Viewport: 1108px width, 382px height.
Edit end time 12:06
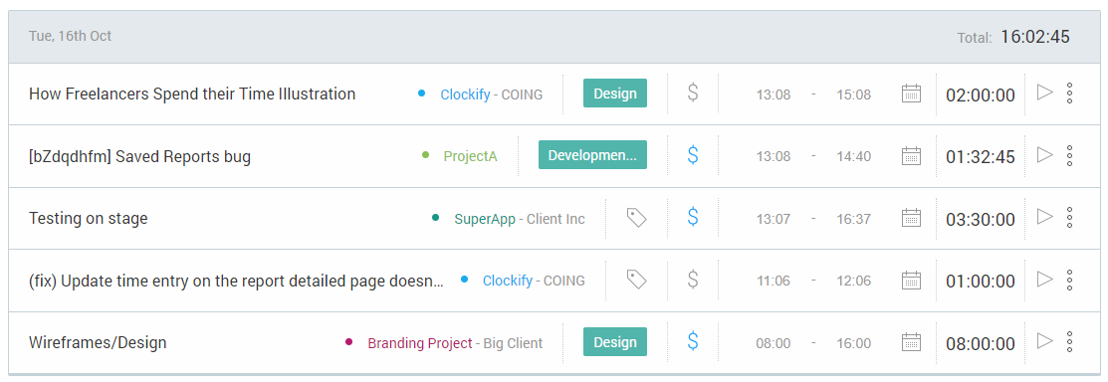[853, 281]
